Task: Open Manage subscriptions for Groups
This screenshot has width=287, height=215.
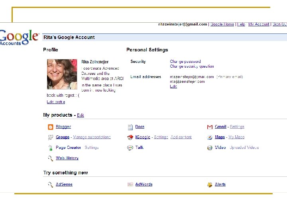Action: pyautogui.click(x=92, y=137)
